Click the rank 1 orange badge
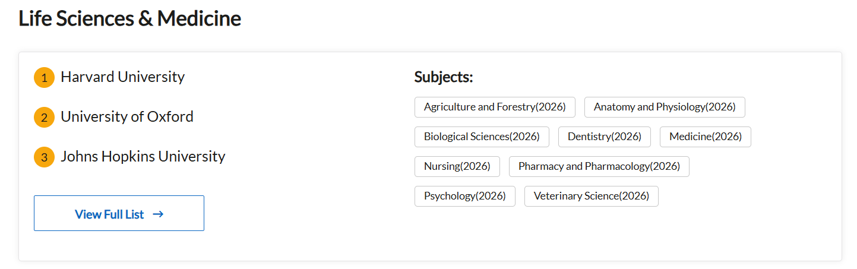The height and width of the screenshot is (269, 857). [44, 78]
